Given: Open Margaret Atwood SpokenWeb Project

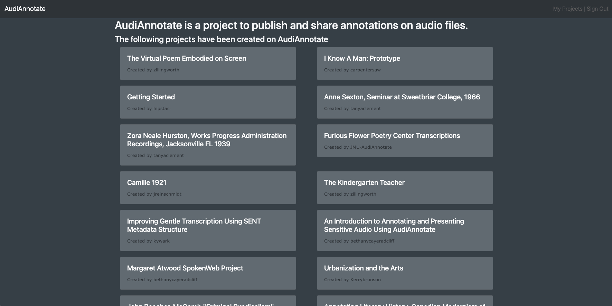Looking at the screenshot, I should (185, 268).
